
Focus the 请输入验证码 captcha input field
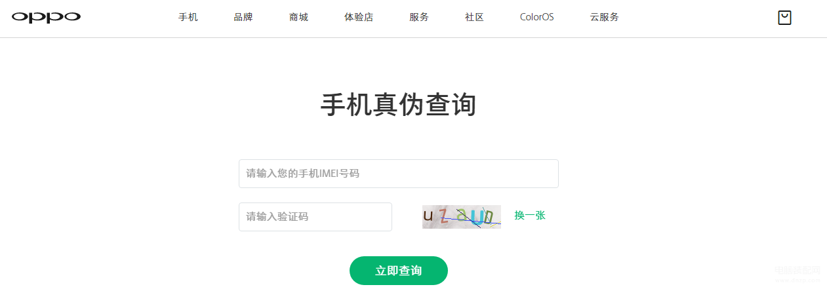click(x=315, y=217)
